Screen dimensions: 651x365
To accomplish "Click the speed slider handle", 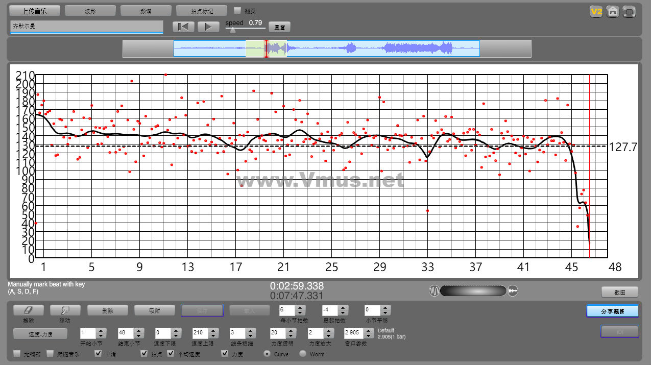I will pos(233,30).
